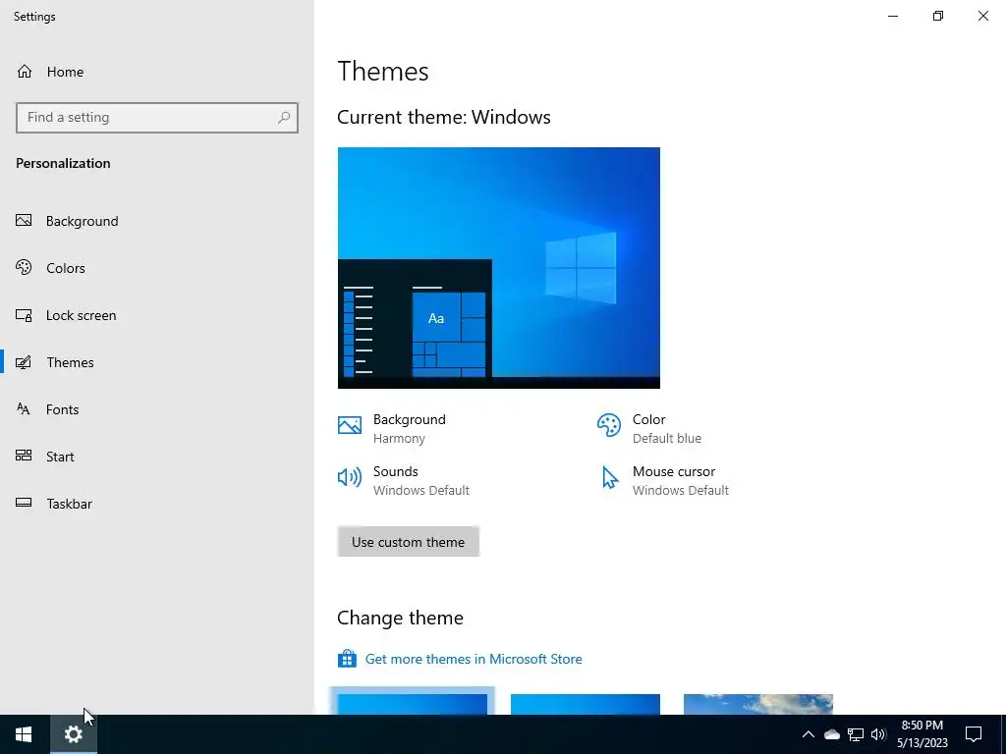This screenshot has height=754, width=1006.
Task: Open the volume speaker tray icon
Action: 878,734
